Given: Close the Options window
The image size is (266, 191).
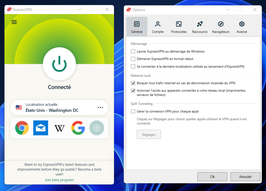Looking at the screenshot, I should pyautogui.click(x=255, y=10).
